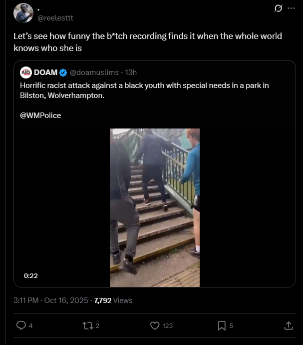
Task: Open the quoted tweet text body
Action: (144, 90)
